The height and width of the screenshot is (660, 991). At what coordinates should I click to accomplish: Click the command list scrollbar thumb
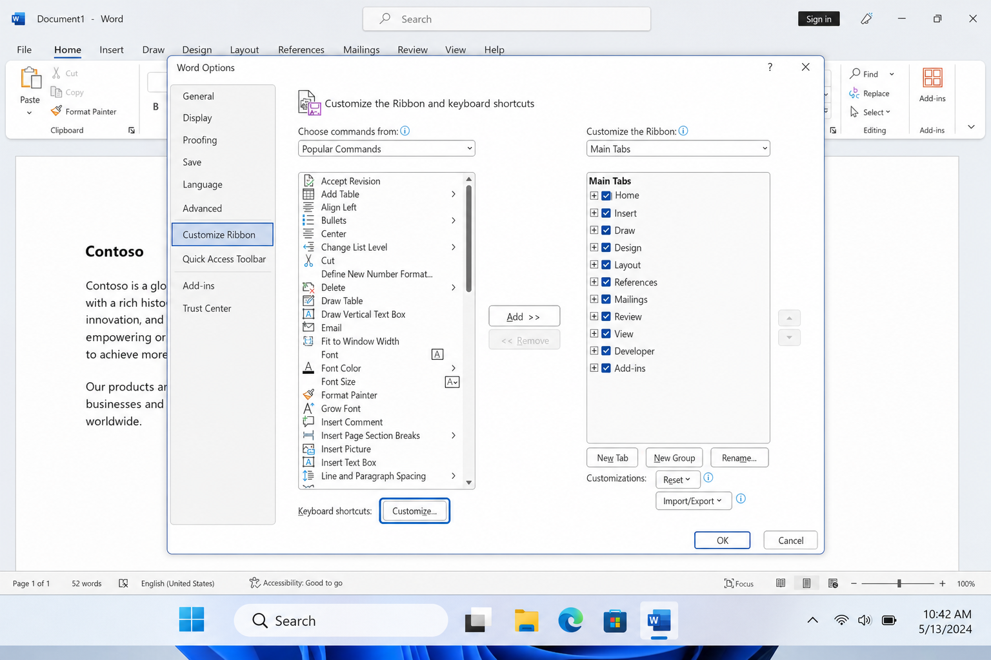click(468, 238)
